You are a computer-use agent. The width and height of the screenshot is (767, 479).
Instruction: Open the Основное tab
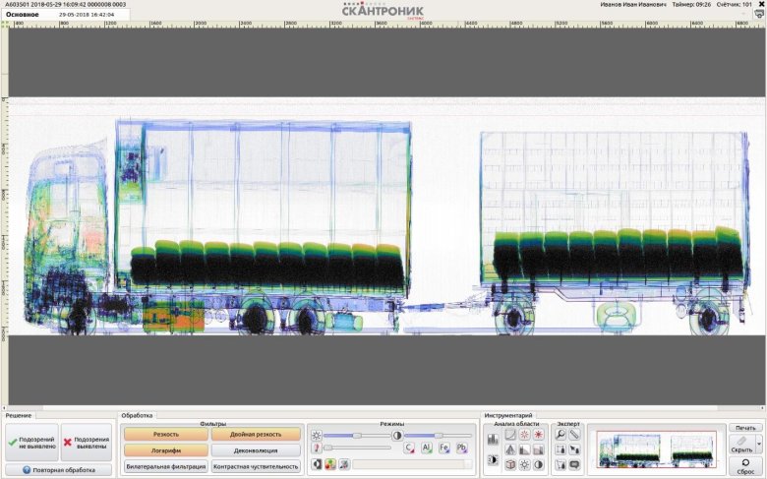[24, 16]
